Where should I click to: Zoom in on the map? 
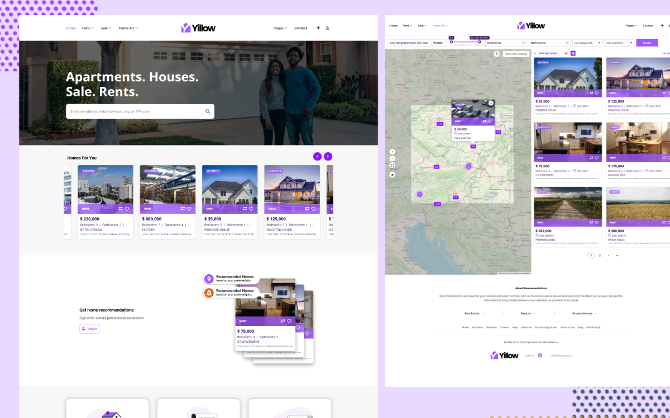click(x=393, y=152)
